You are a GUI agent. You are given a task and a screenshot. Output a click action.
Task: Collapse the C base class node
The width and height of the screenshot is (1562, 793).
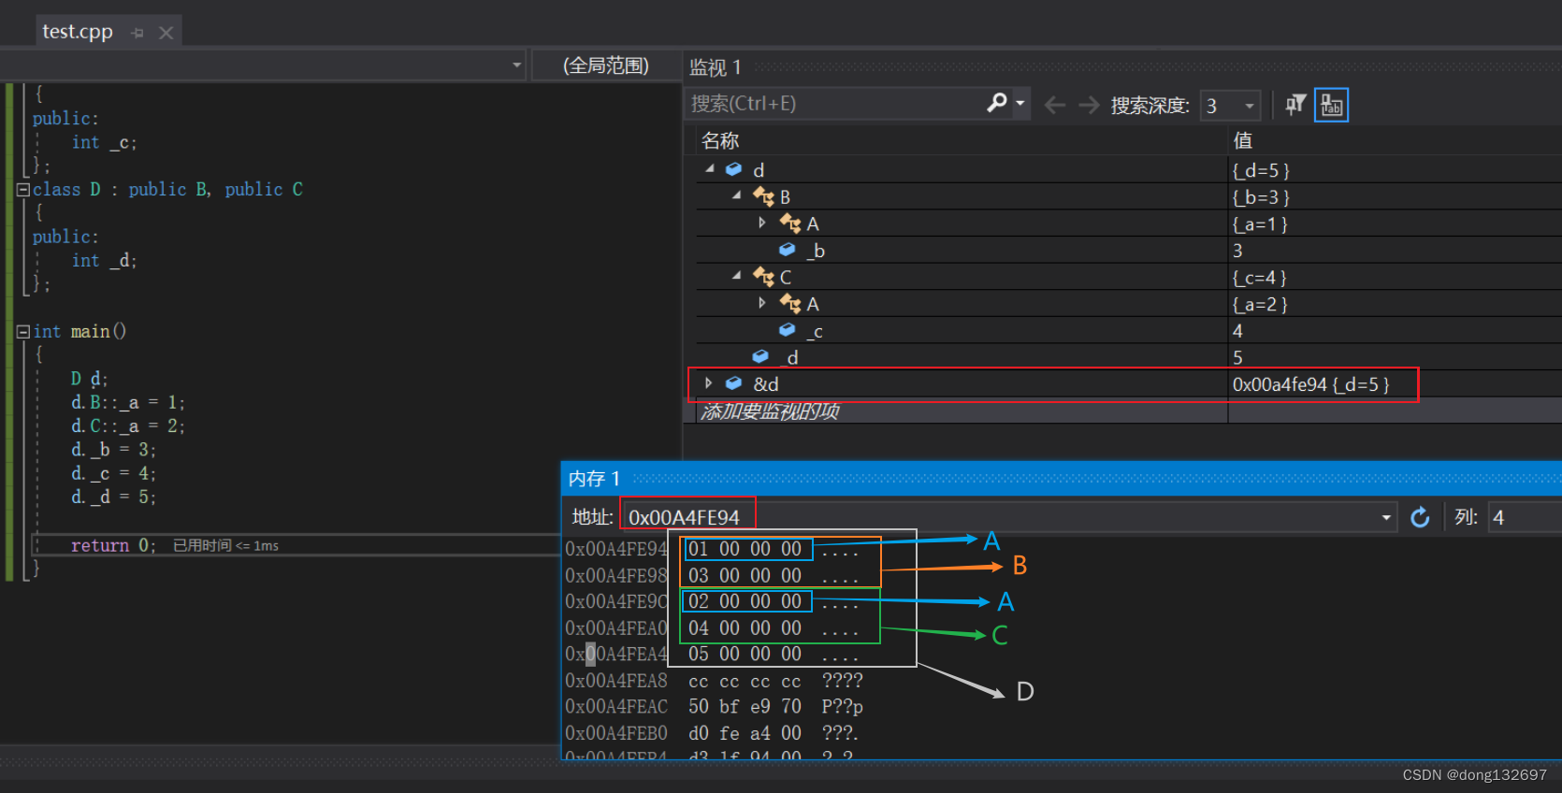pyautogui.click(x=737, y=276)
